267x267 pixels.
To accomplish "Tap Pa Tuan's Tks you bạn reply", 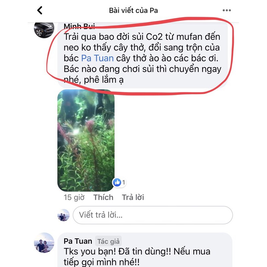I will (x=137, y=256).
